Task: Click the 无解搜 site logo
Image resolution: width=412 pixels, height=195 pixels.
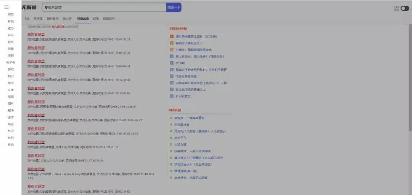Action: 29,7
